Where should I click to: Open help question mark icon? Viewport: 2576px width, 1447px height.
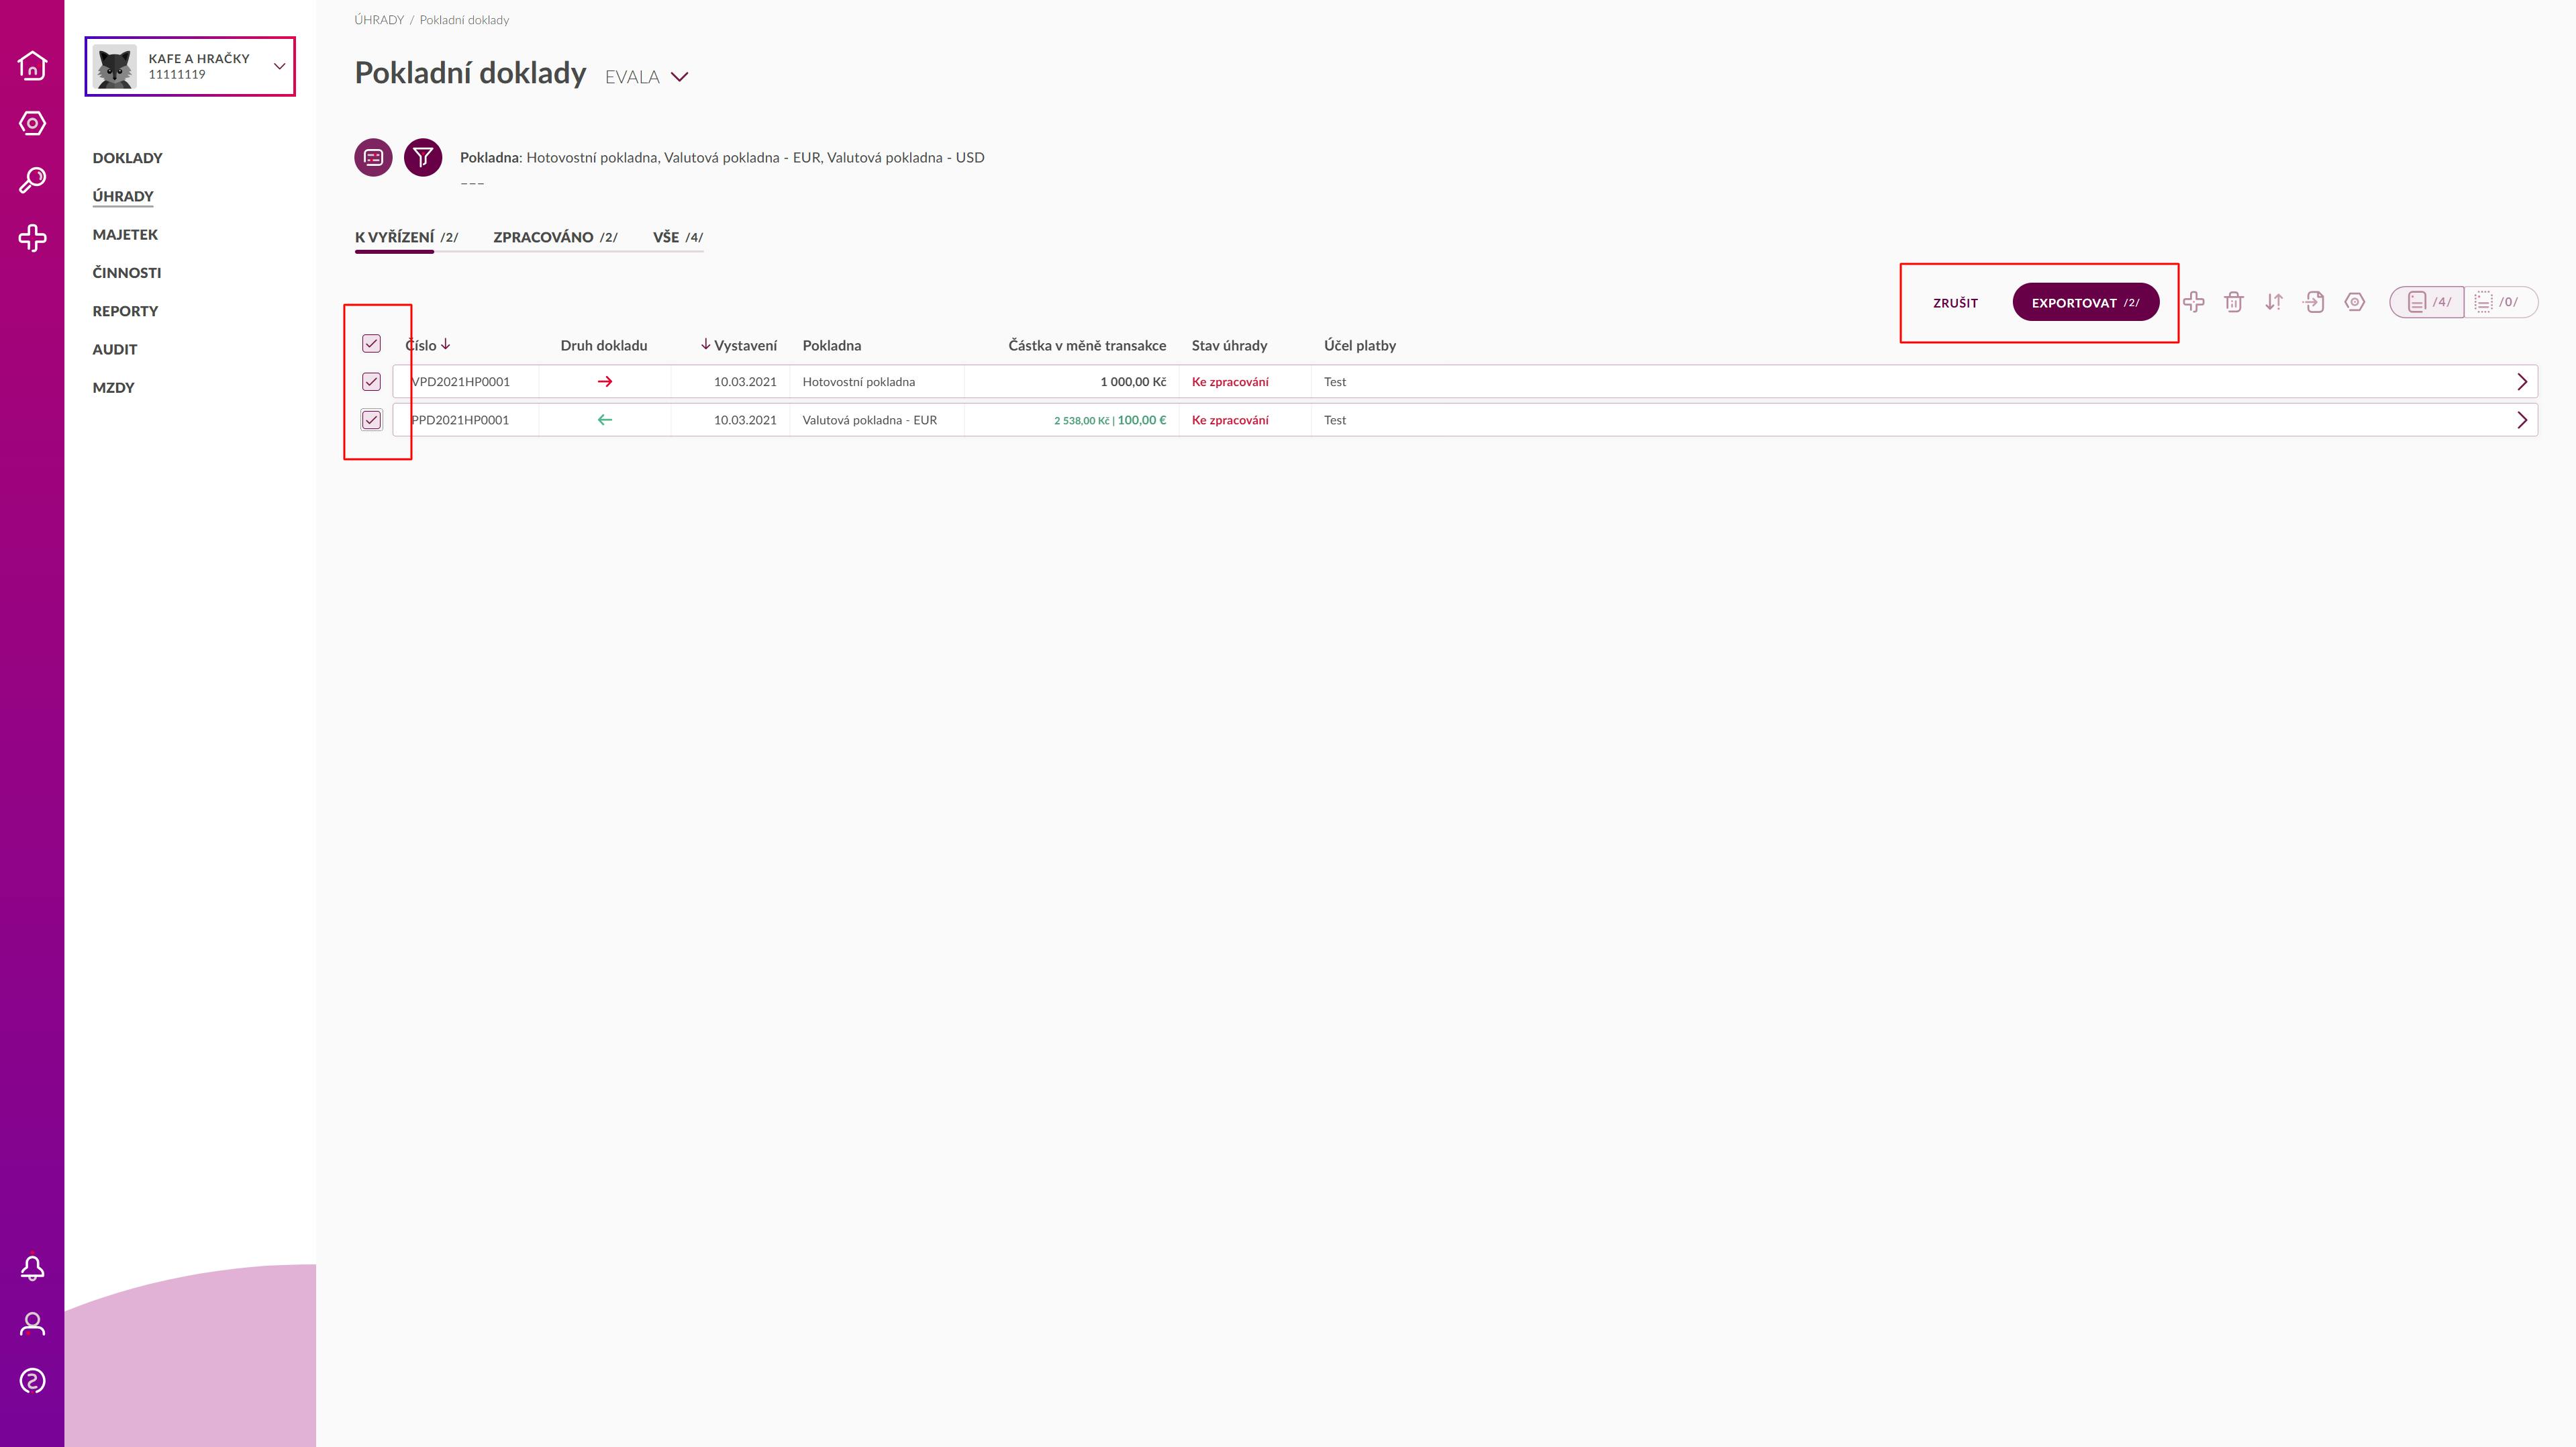32,1381
